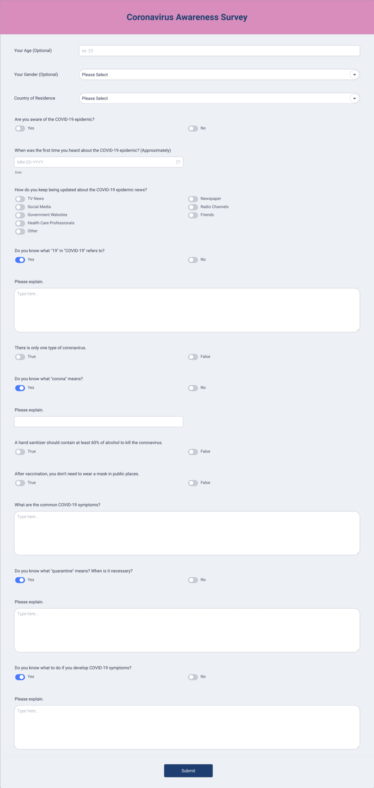The height and width of the screenshot is (788, 374).
Task: Toggle the Health Care Professionals option
Action: 20,223
